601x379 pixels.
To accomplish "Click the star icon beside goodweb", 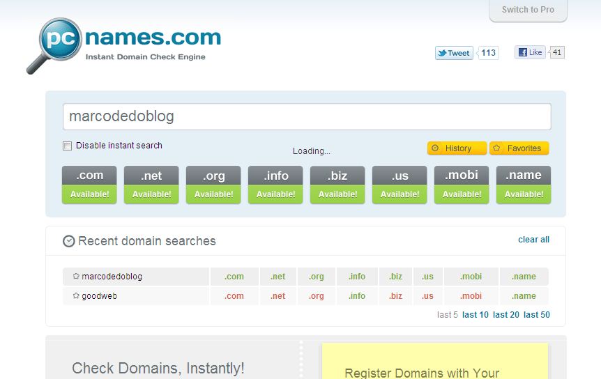I will pos(76,295).
